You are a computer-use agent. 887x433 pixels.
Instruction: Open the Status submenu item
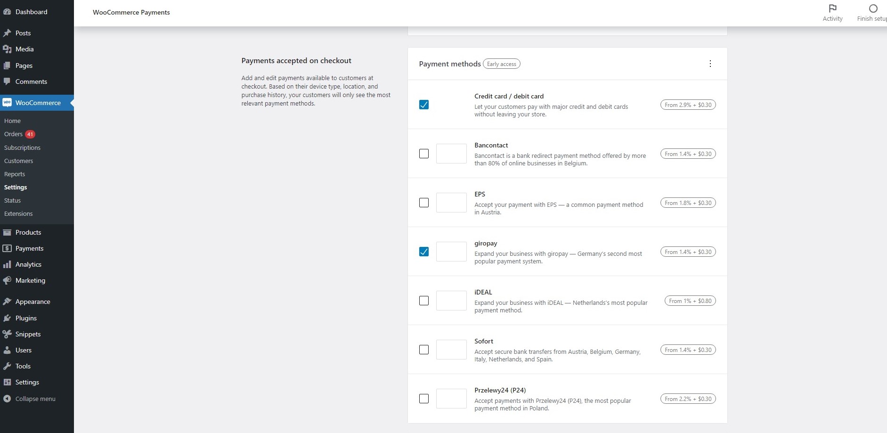tap(12, 200)
